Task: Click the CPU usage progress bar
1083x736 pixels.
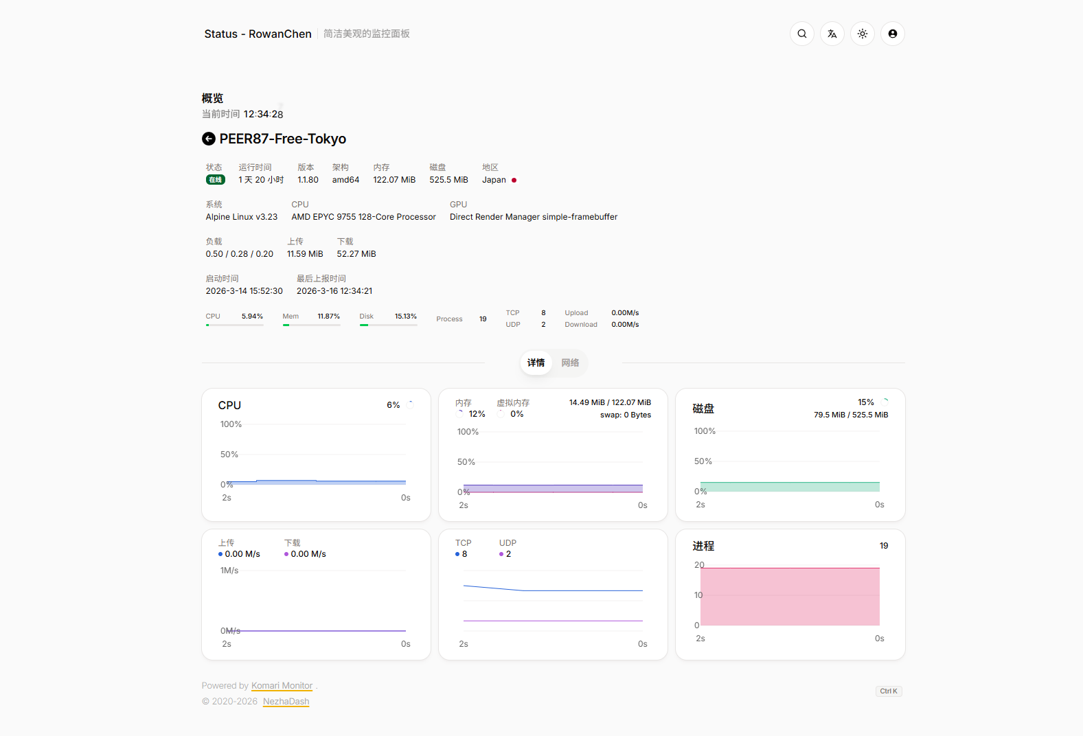Action: [234, 325]
